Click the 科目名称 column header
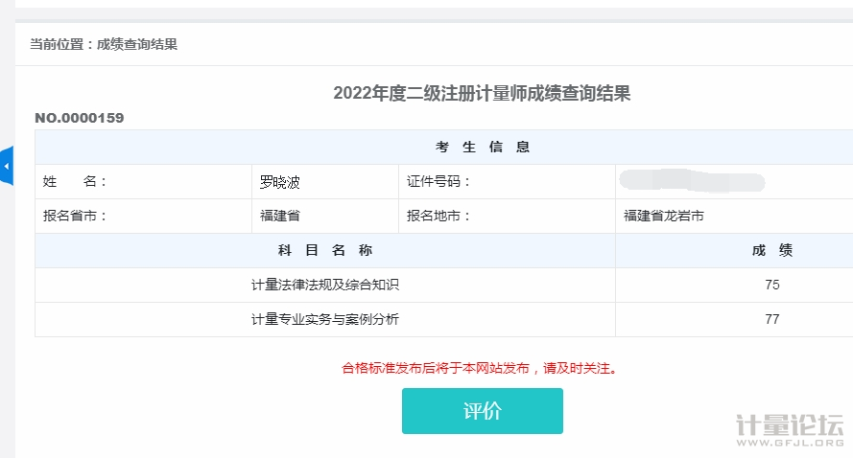The width and height of the screenshot is (853, 458). tap(325, 250)
